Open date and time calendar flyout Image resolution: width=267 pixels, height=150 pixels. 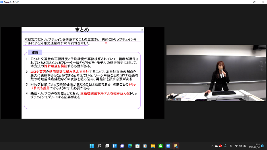[x=254, y=146]
